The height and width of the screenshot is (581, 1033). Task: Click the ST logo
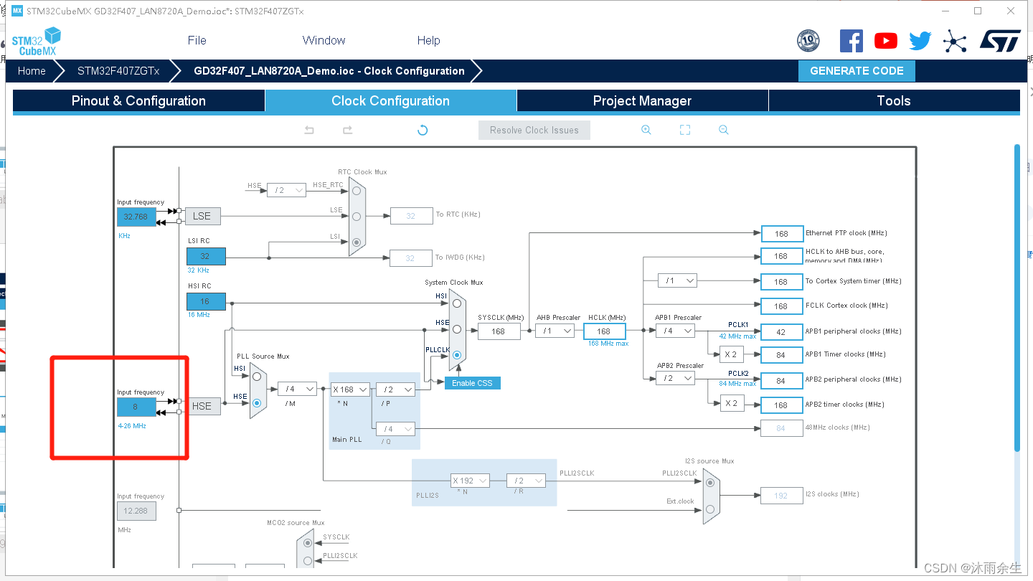[1000, 41]
